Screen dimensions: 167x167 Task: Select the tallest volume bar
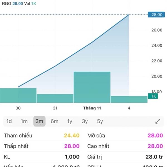point(92,87)
